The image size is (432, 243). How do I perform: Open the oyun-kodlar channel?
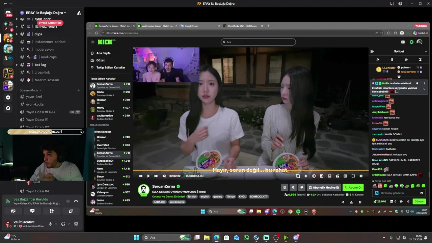51,104
